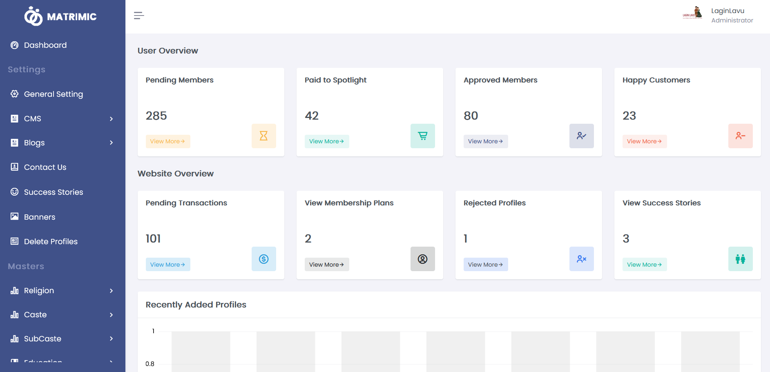Go to Delete Profiles page

[x=51, y=242]
